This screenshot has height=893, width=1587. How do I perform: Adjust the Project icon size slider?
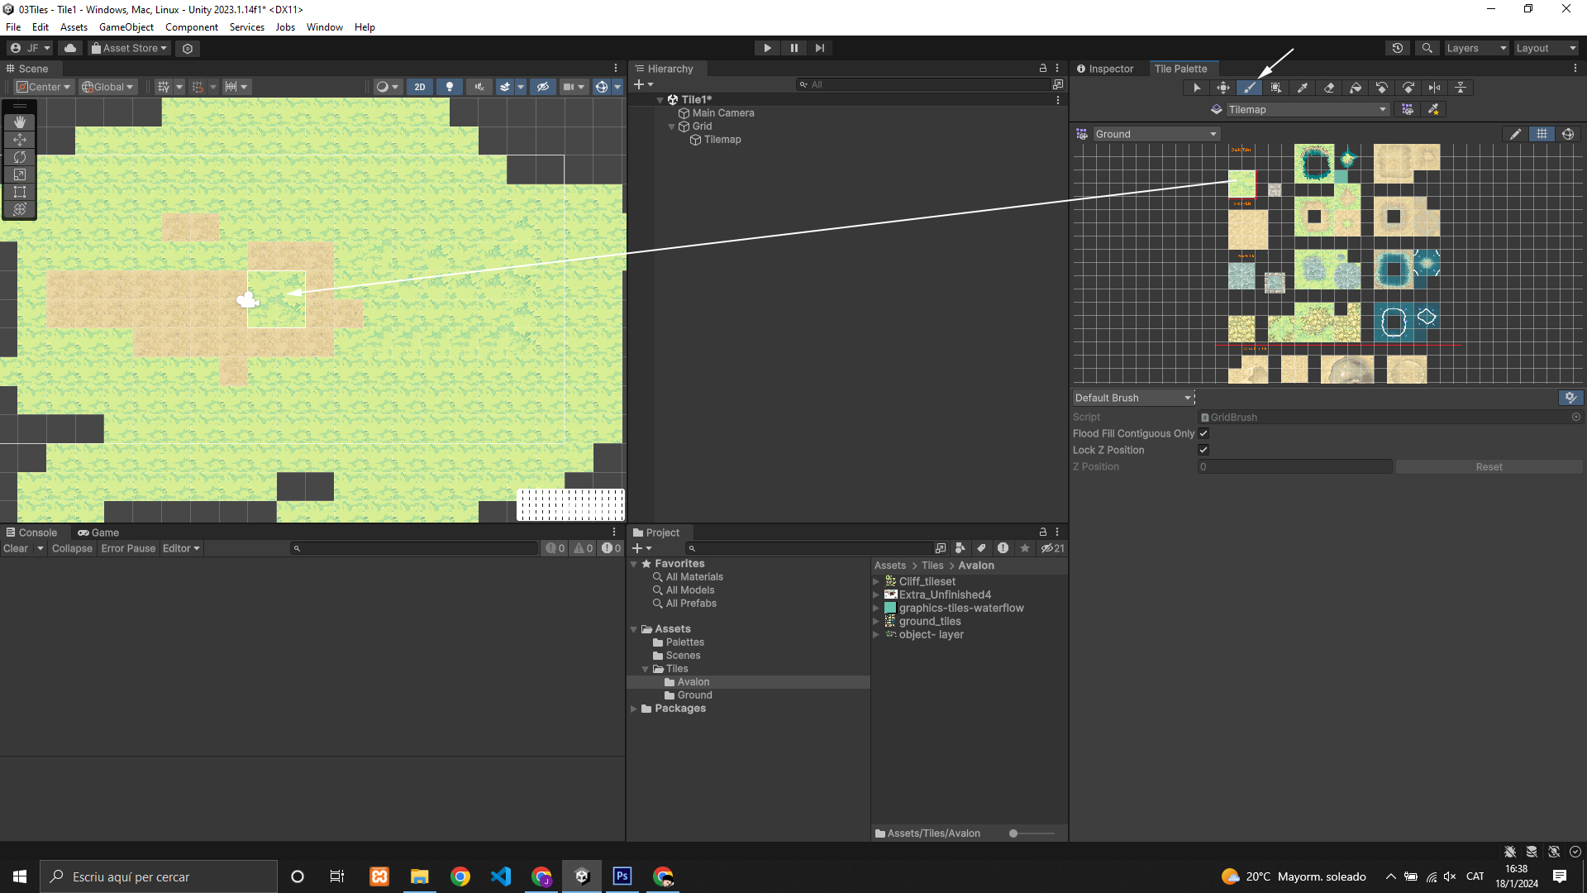(1014, 833)
